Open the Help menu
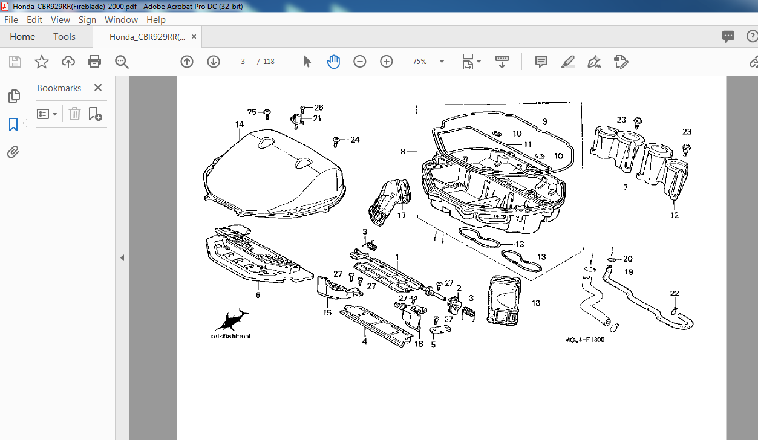The image size is (758, 440). coord(156,20)
